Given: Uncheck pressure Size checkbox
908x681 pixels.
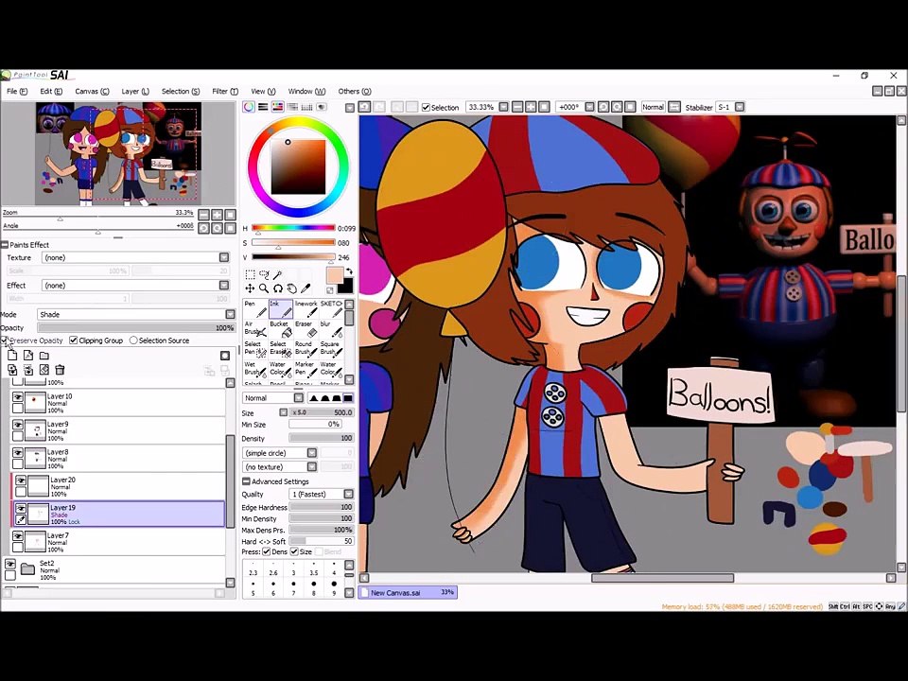Looking at the screenshot, I should pos(294,551).
